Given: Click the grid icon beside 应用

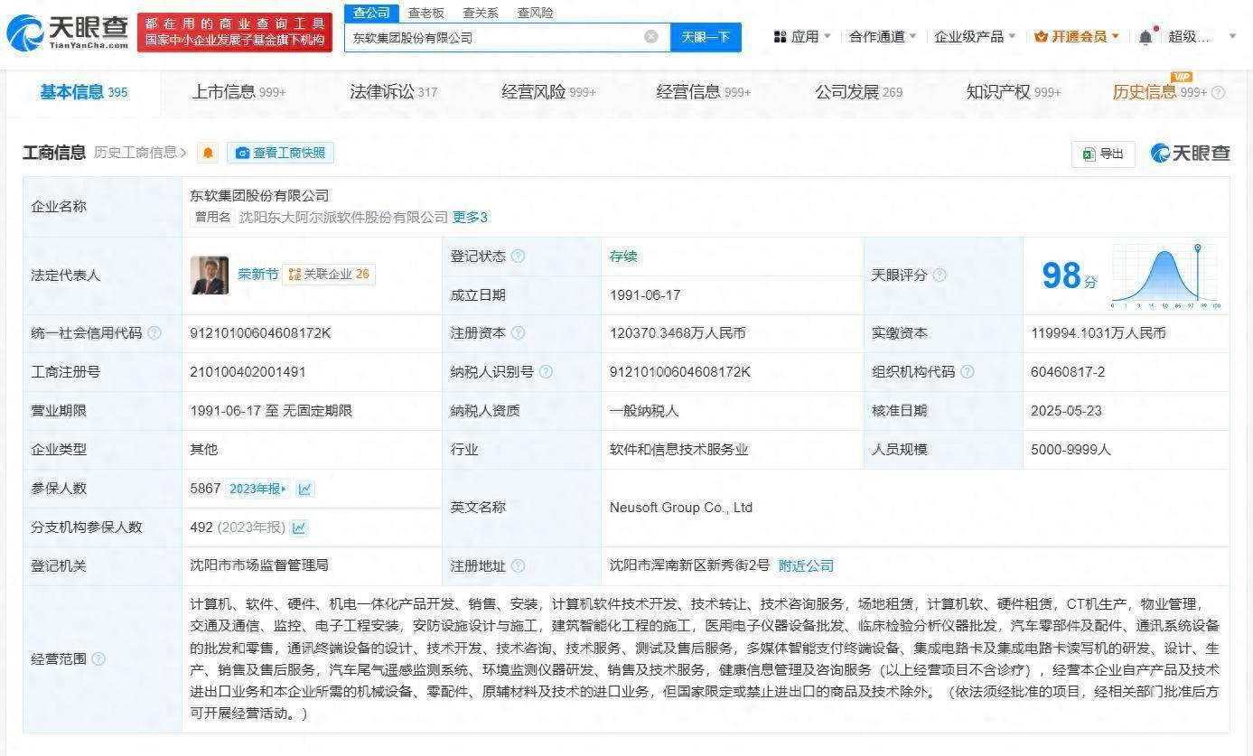Looking at the screenshot, I should pos(780,37).
